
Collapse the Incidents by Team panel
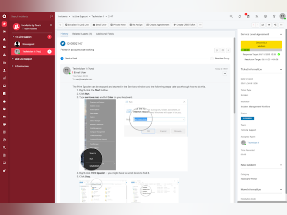(x=51, y=25)
